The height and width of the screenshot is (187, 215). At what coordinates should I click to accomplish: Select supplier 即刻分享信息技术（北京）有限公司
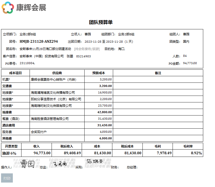click(56, 99)
